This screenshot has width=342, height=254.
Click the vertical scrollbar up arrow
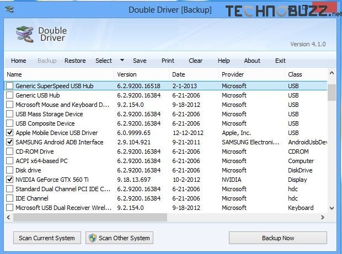click(x=332, y=73)
